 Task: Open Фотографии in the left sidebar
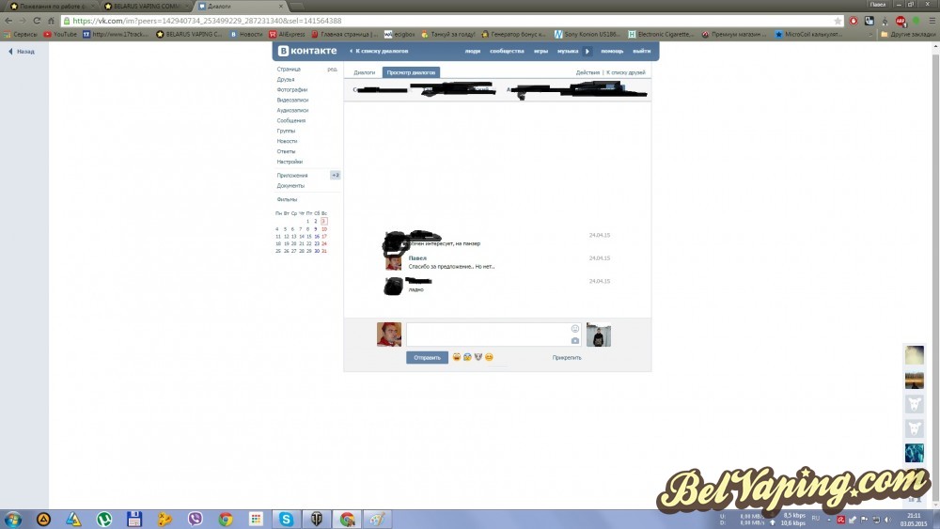point(292,89)
